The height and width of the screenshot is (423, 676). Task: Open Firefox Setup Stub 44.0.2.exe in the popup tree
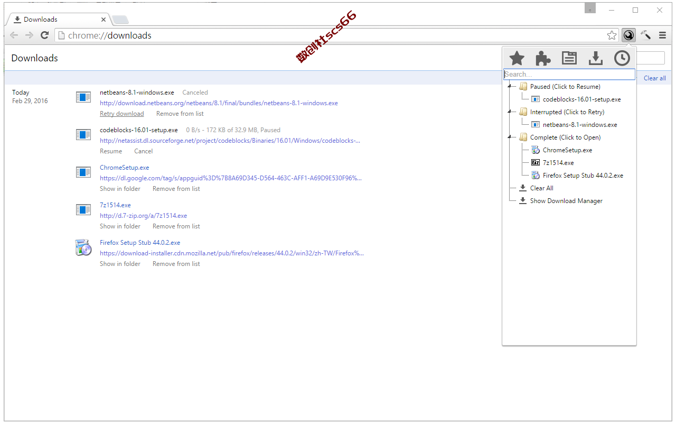pyautogui.click(x=583, y=175)
